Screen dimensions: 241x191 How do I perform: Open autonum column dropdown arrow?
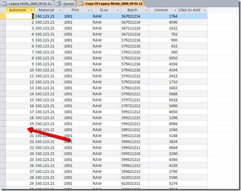tap(31, 10)
